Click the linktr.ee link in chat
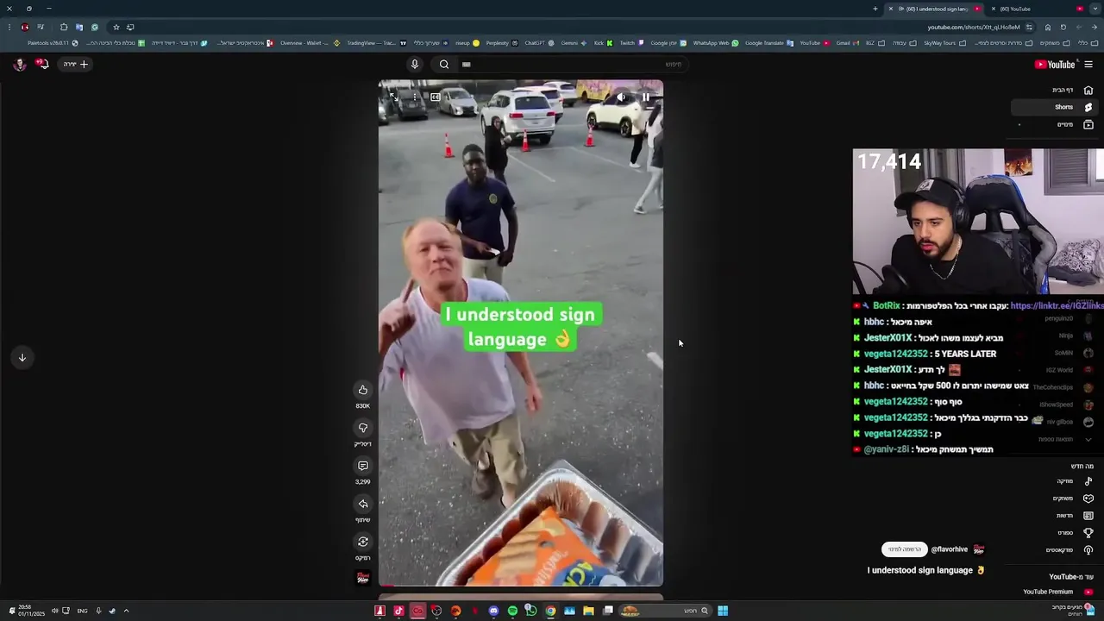 click(x=1056, y=306)
